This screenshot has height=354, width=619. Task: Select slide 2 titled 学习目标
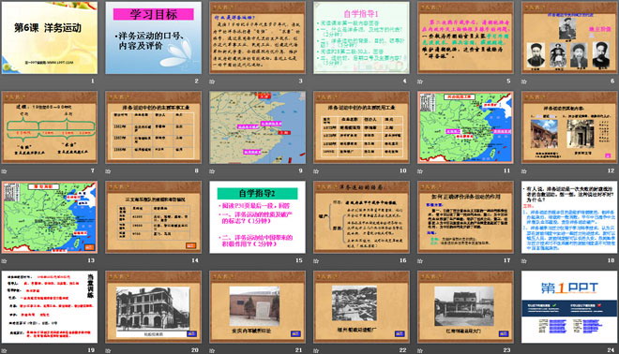(x=153, y=37)
